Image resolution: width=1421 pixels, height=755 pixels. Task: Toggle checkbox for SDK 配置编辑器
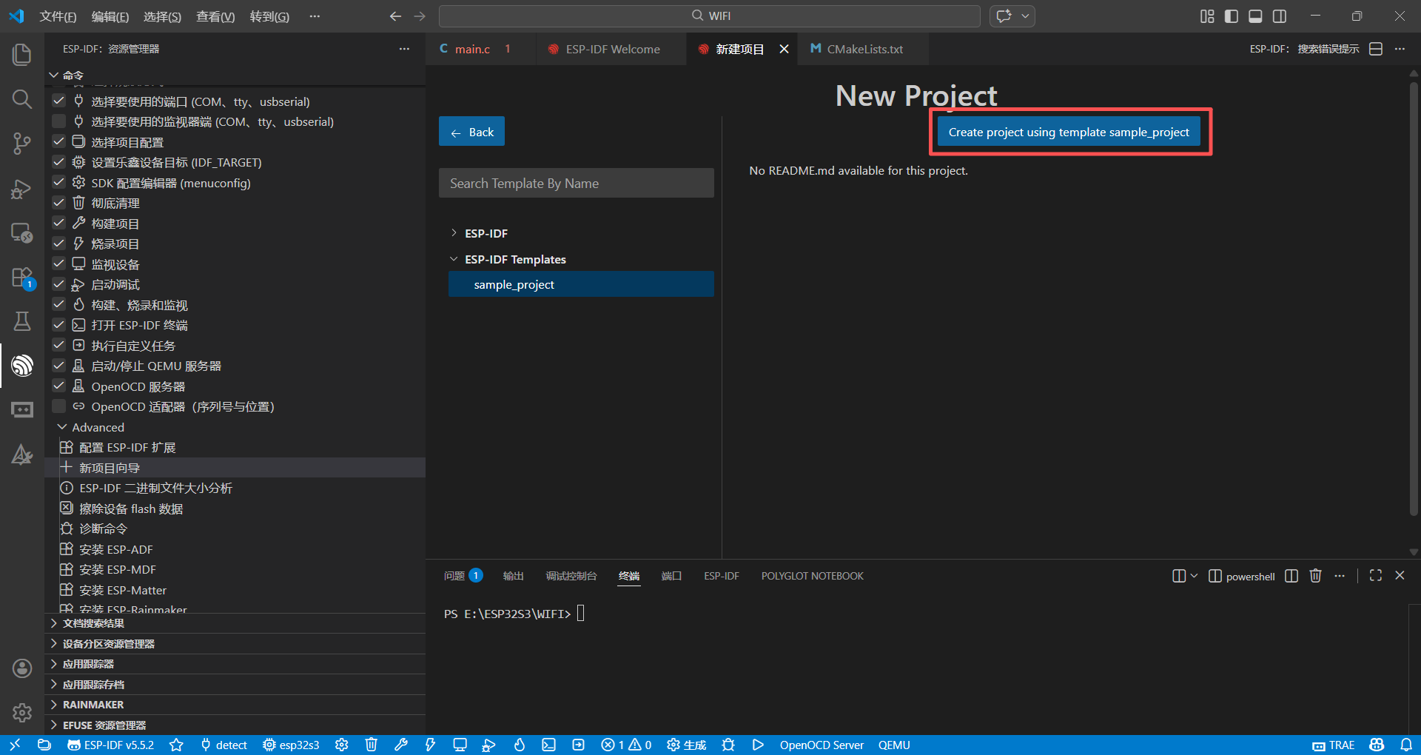pos(59,182)
